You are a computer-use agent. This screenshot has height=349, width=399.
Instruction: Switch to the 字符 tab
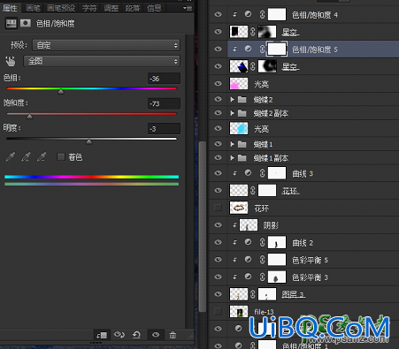point(89,8)
